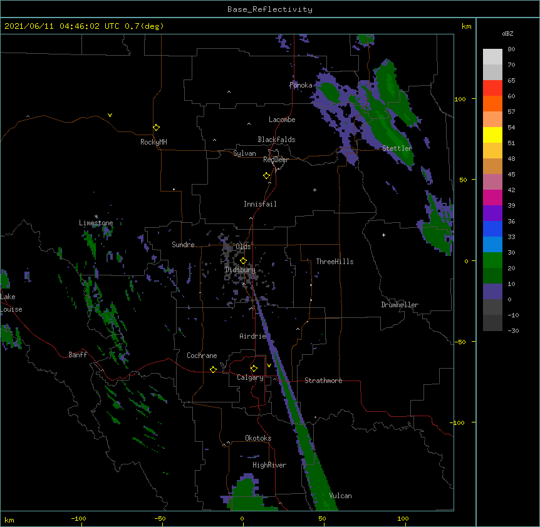
Task: Pick the Banff label on the map
Action: coord(78,355)
